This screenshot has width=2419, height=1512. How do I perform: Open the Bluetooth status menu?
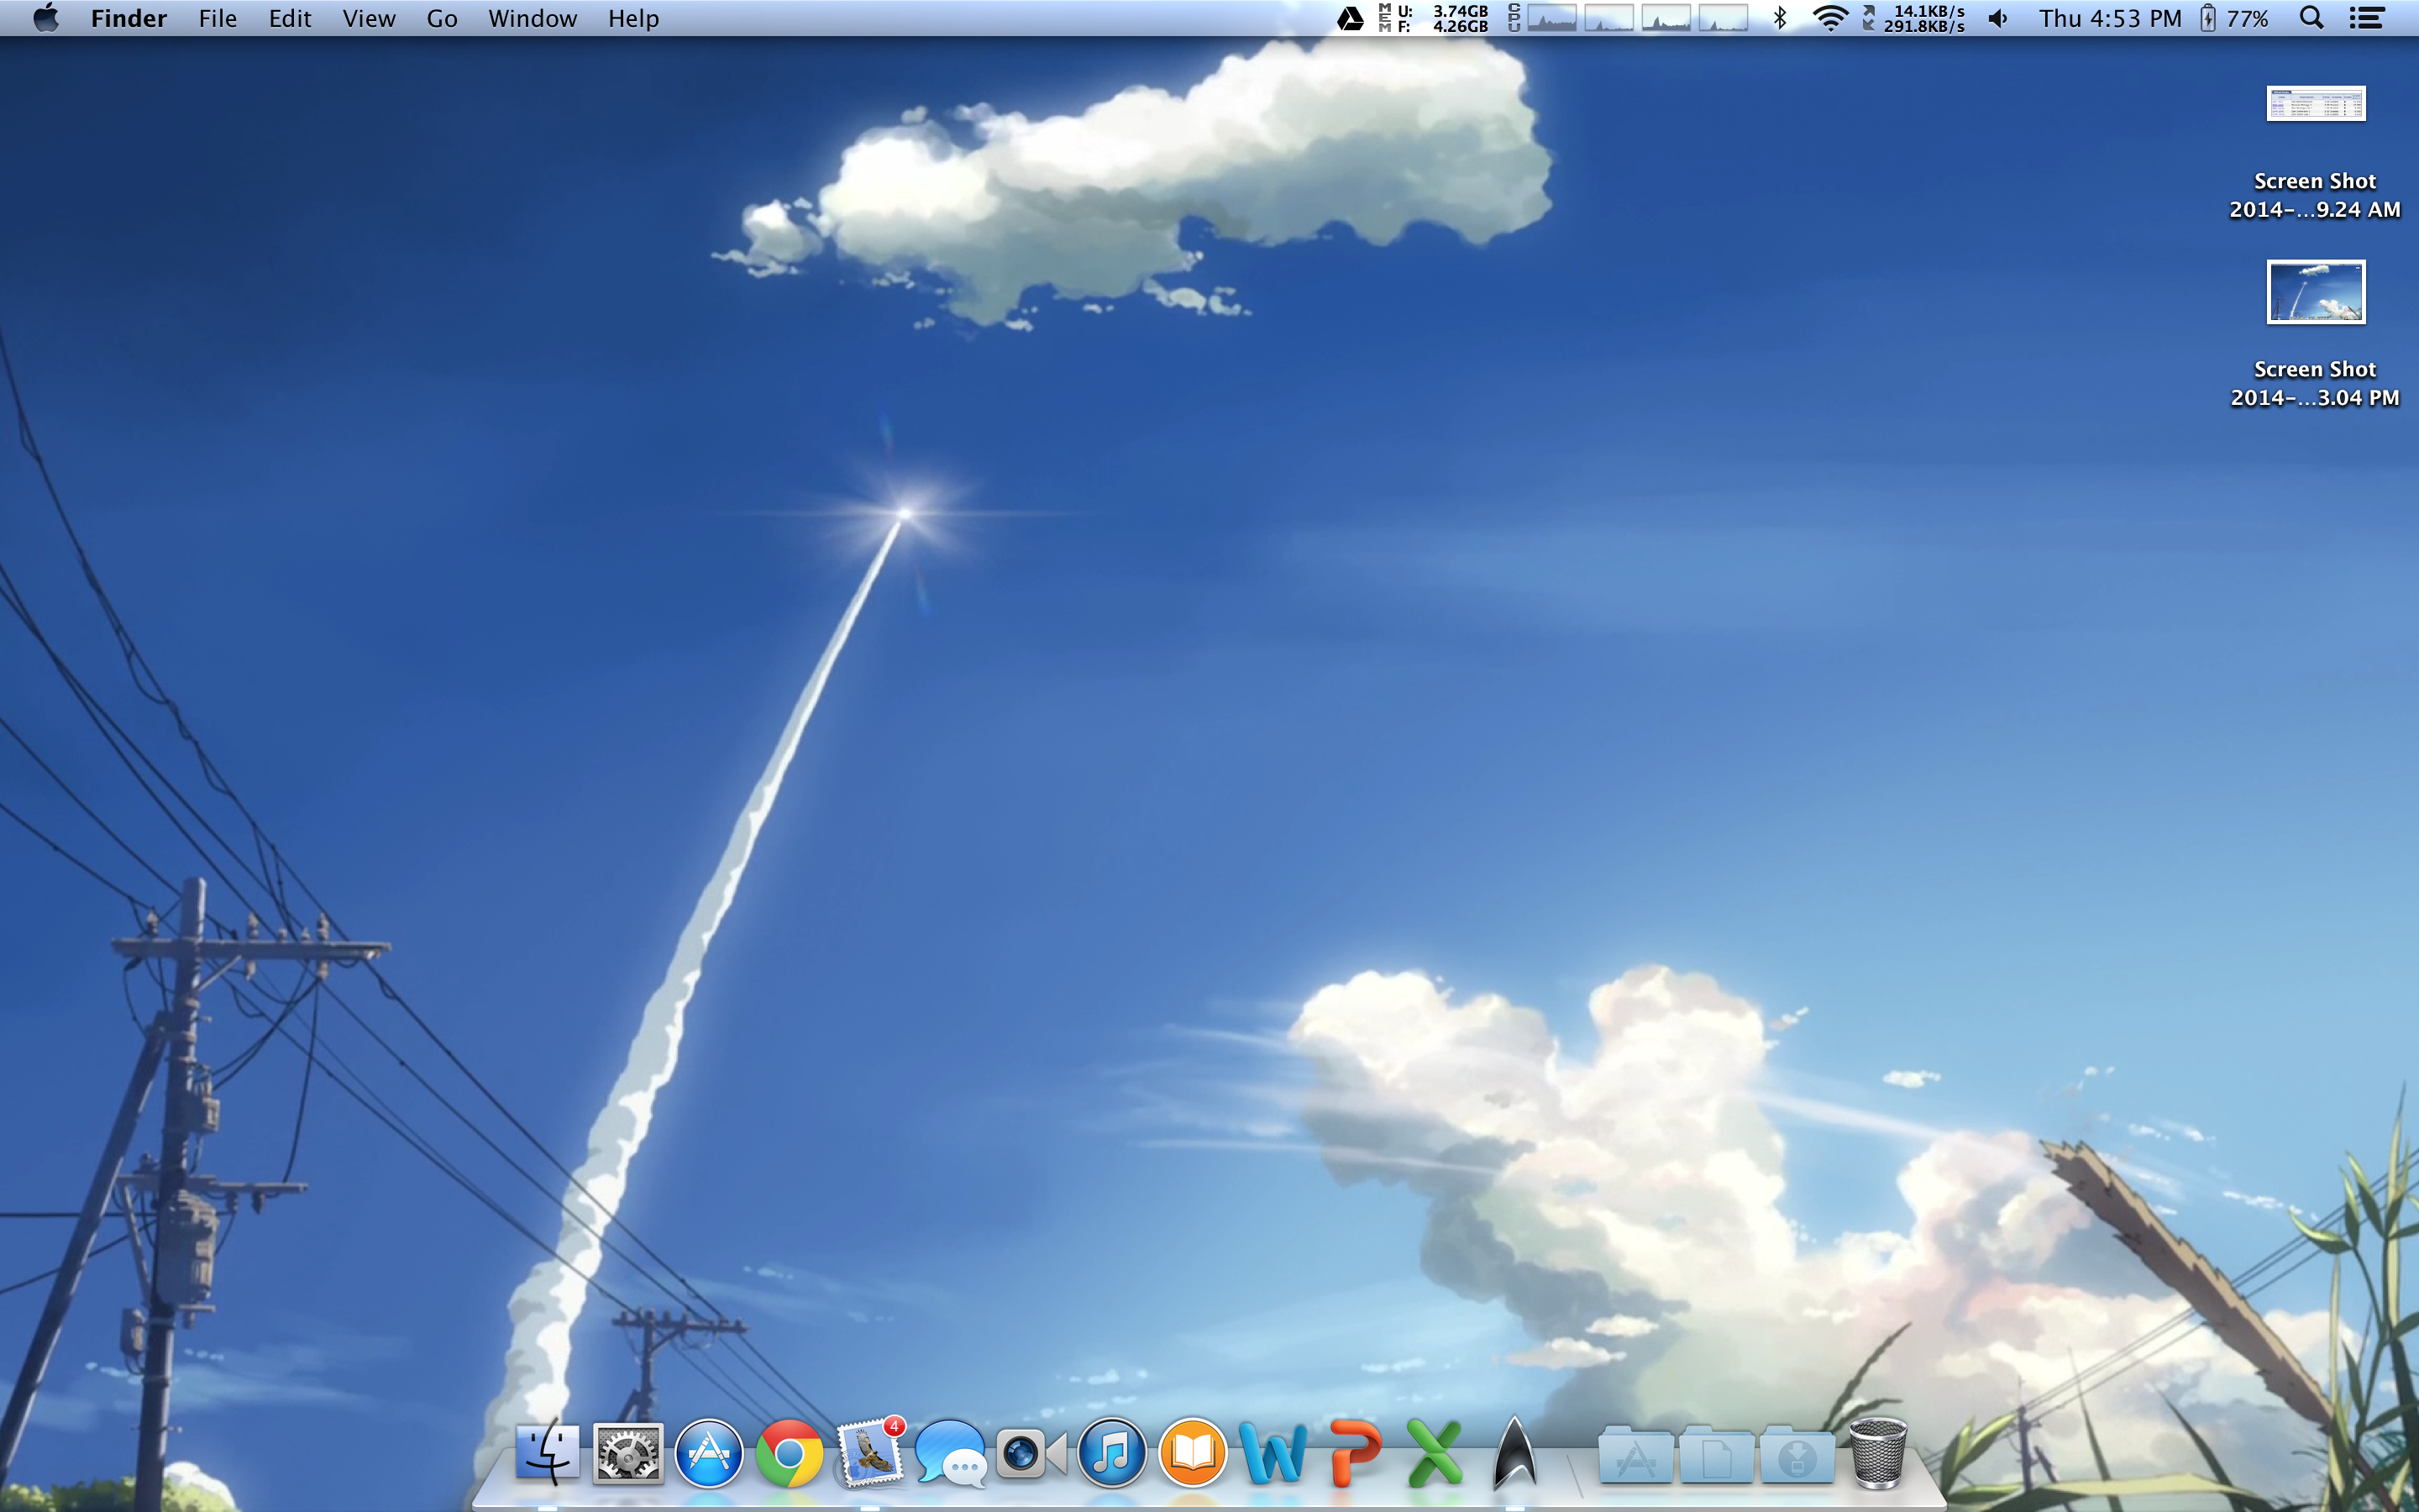(1779, 18)
